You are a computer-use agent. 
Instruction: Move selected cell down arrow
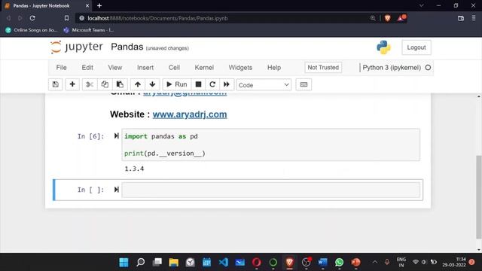pyautogui.click(x=152, y=84)
